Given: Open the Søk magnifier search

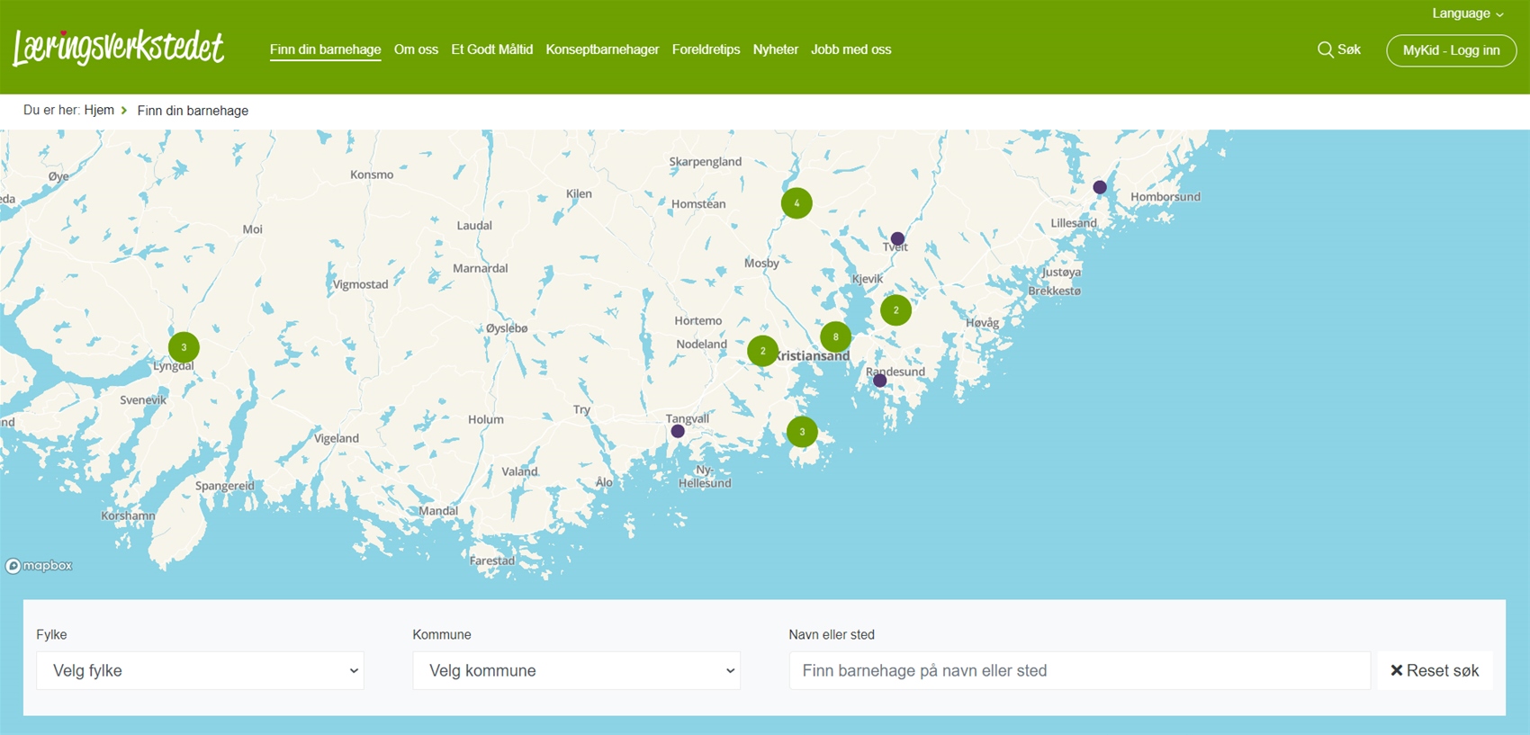Looking at the screenshot, I should click(x=1338, y=49).
